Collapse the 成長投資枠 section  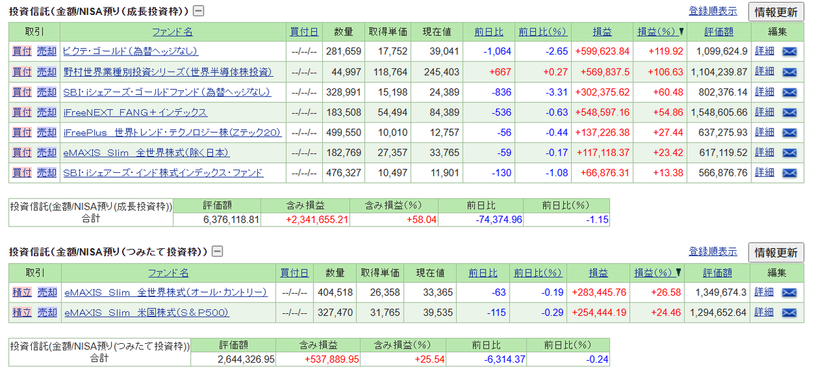(x=198, y=11)
